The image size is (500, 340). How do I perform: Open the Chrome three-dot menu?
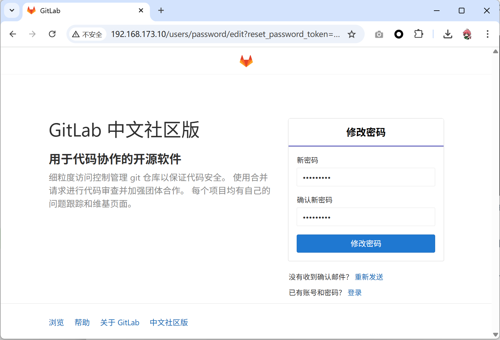(x=487, y=34)
